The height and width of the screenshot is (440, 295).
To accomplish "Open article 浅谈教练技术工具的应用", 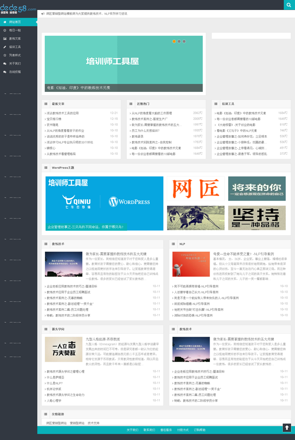I will coord(63,113).
